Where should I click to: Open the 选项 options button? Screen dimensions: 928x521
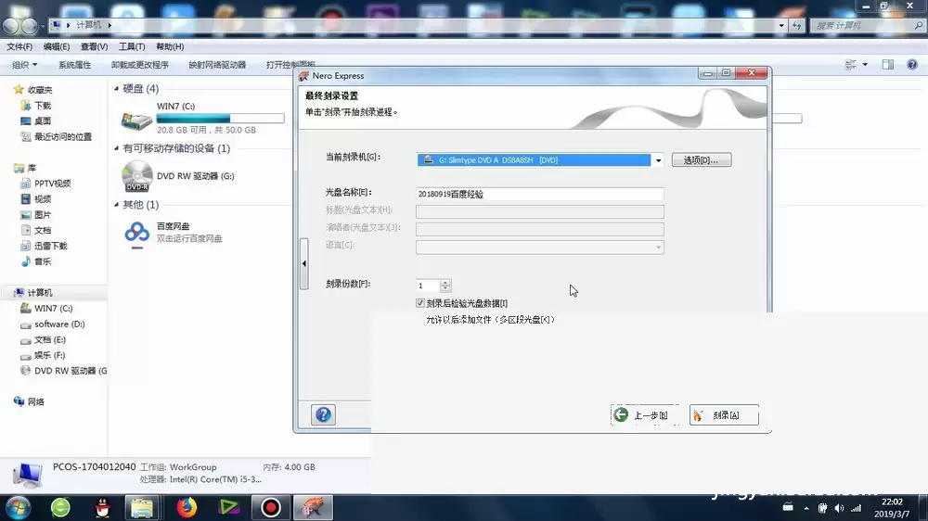click(702, 159)
